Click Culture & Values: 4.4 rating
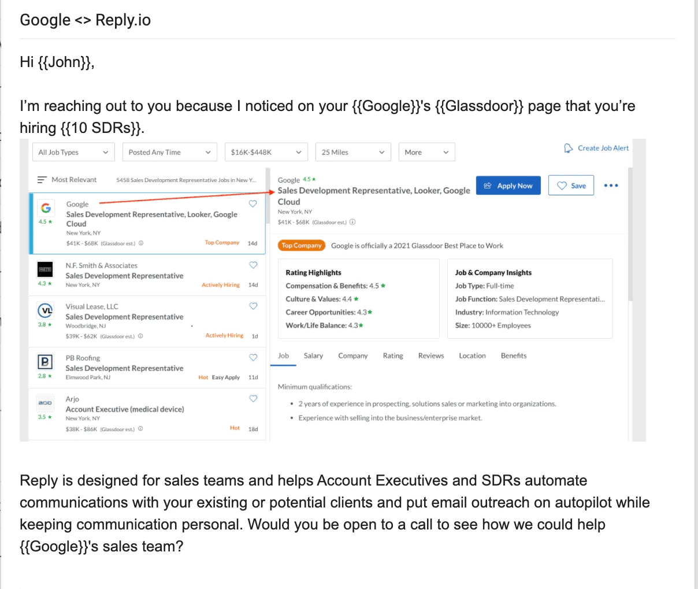Image resolution: width=698 pixels, height=589 pixels. click(x=322, y=299)
